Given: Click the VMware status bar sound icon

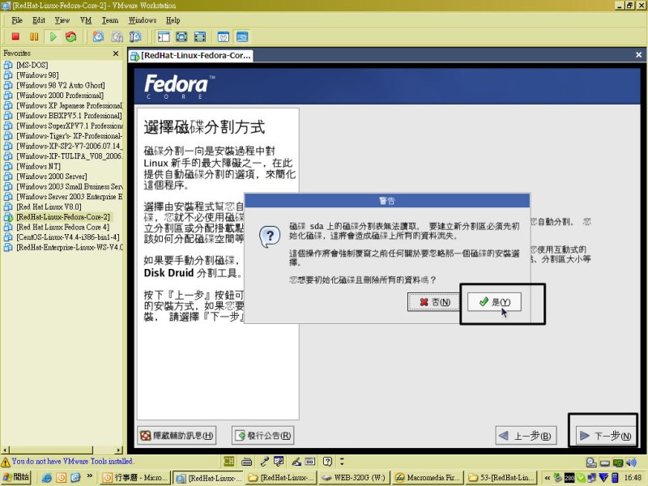Looking at the screenshot, I should coord(631,463).
